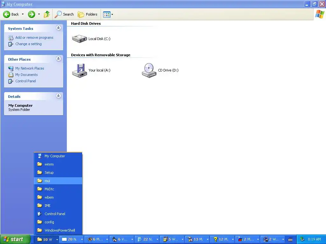The height and width of the screenshot is (244, 326).
Task: Click the system tray notification icon
Action: coord(302,239)
